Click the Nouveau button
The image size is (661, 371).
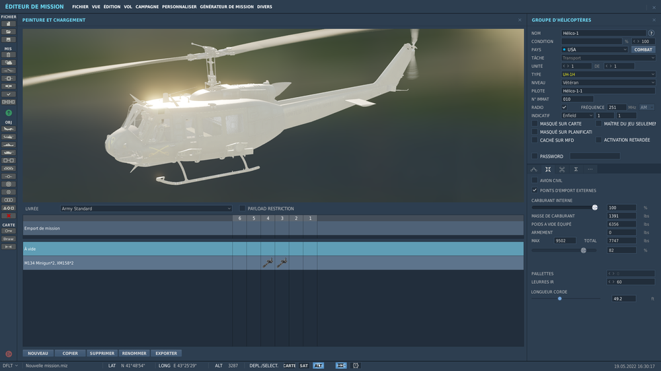coord(38,353)
